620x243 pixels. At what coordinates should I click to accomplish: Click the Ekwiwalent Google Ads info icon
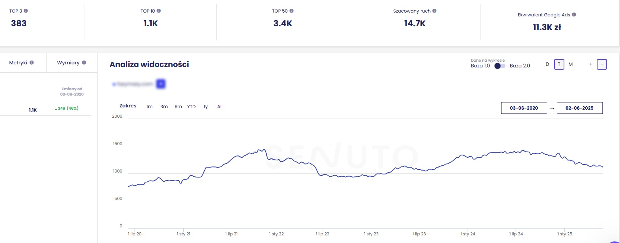tap(574, 14)
